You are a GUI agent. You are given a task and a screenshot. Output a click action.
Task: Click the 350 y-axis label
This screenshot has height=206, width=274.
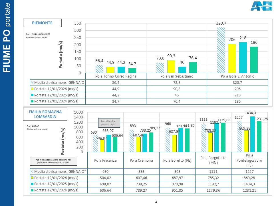point(78,23)
